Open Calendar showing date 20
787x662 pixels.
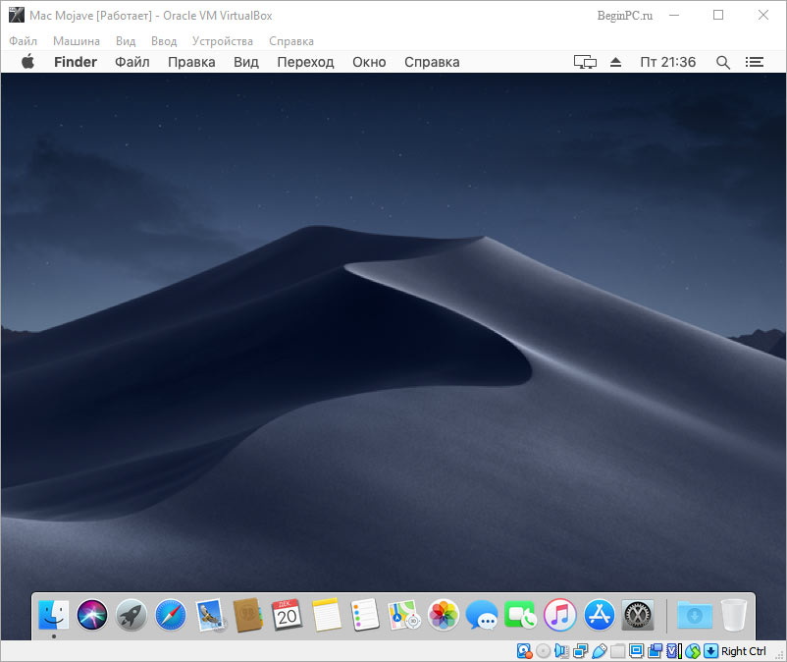pos(287,614)
